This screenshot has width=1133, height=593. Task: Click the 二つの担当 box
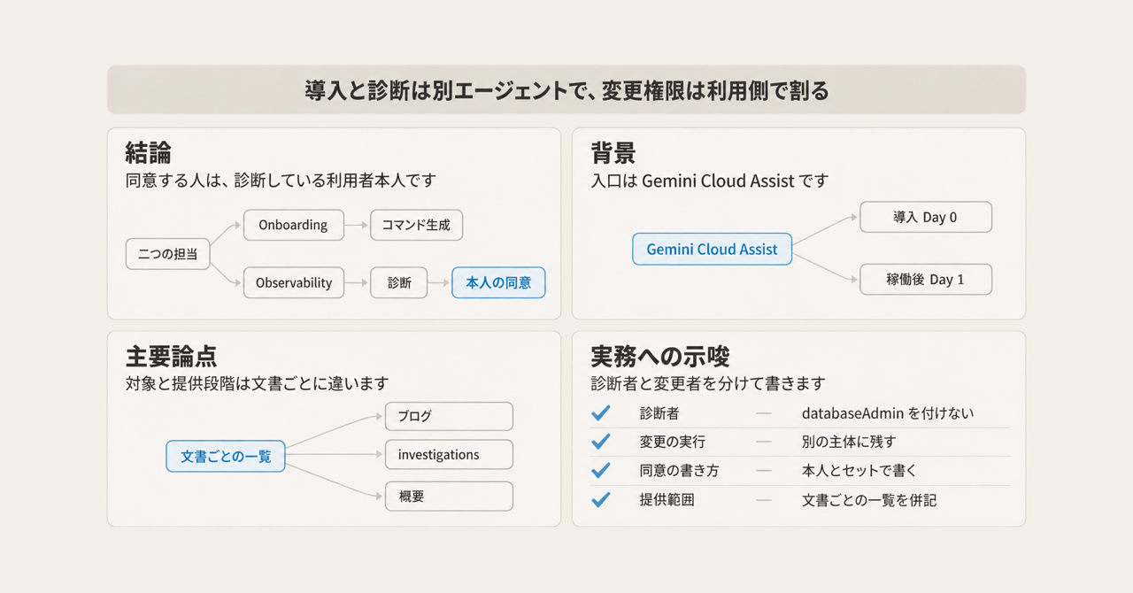click(168, 254)
